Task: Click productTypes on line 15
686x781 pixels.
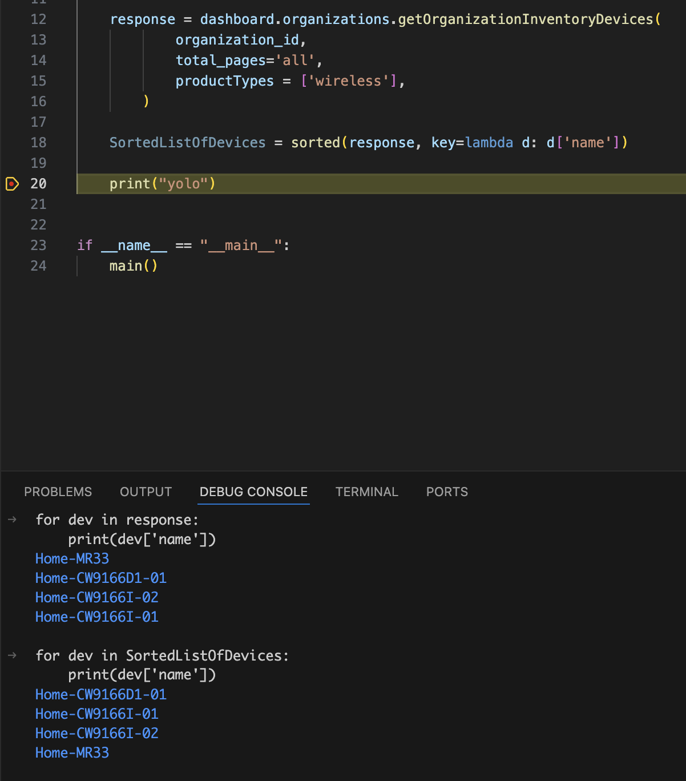Action: click(224, 80)
